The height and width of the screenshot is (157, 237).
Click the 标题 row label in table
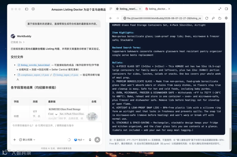click(x=16, y=116)
